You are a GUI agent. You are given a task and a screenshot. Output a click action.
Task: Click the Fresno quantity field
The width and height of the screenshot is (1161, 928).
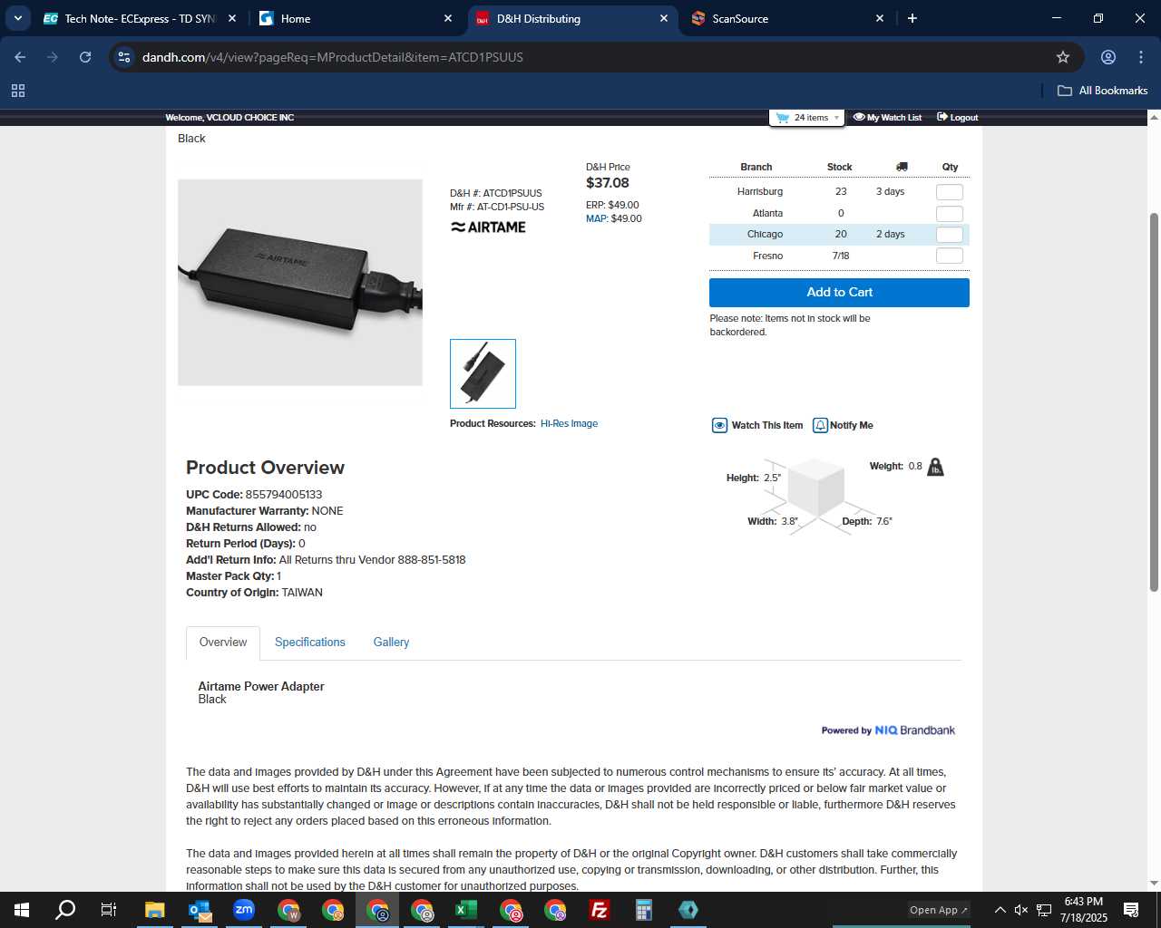(949, 256)
